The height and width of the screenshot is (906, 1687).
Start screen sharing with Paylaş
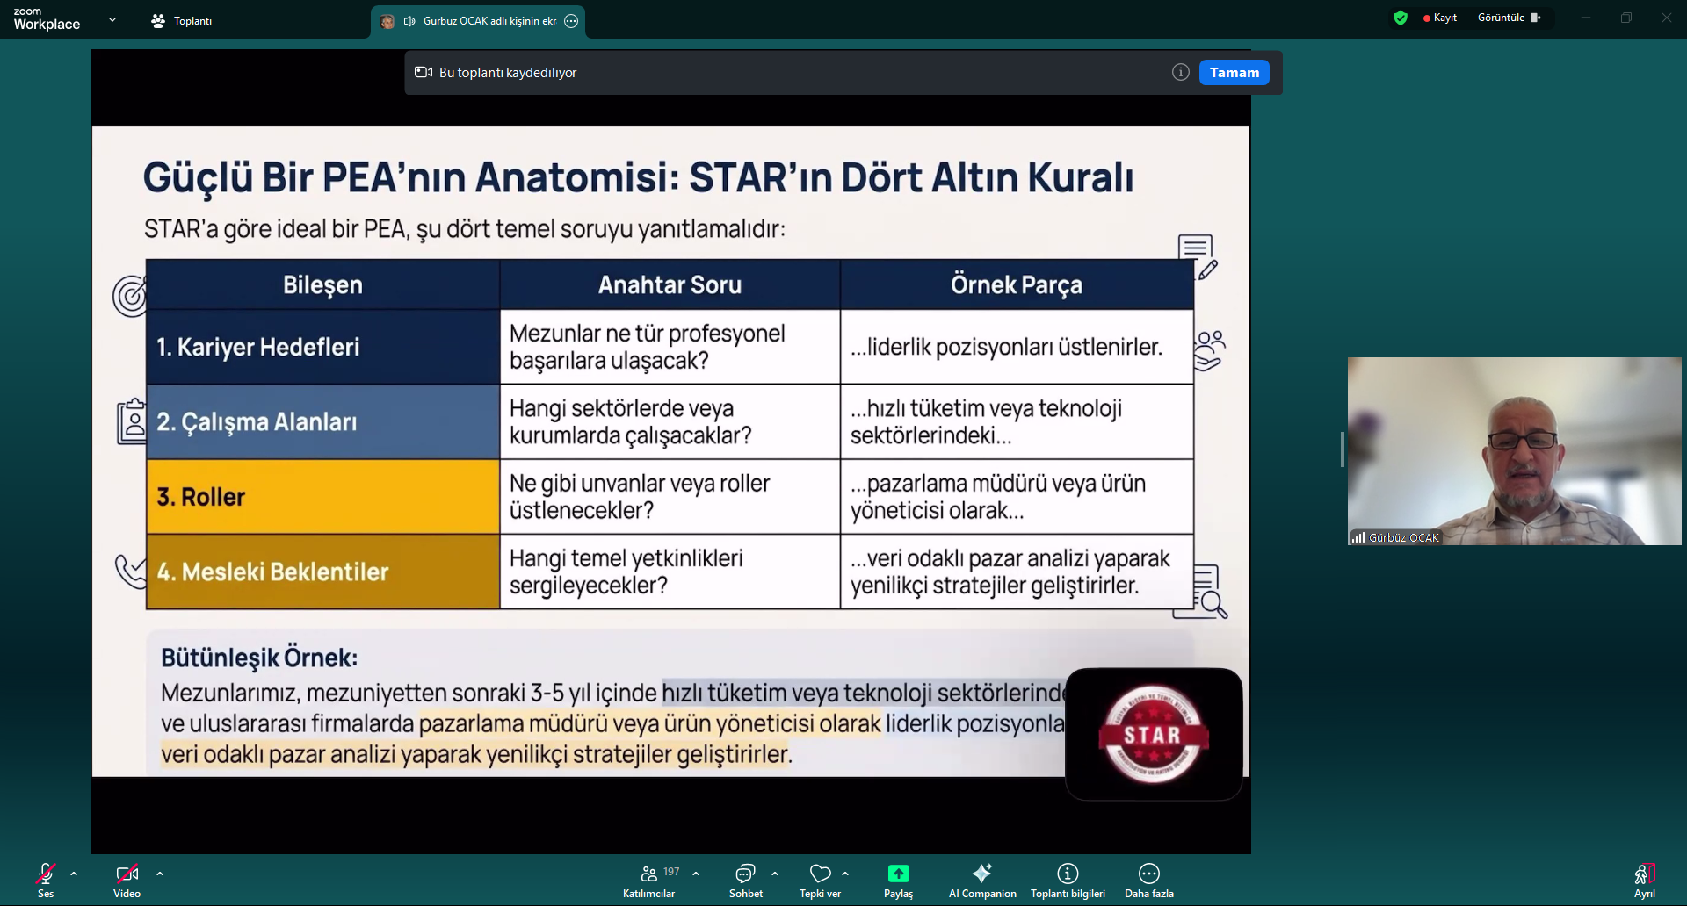[x=898, y=881]
